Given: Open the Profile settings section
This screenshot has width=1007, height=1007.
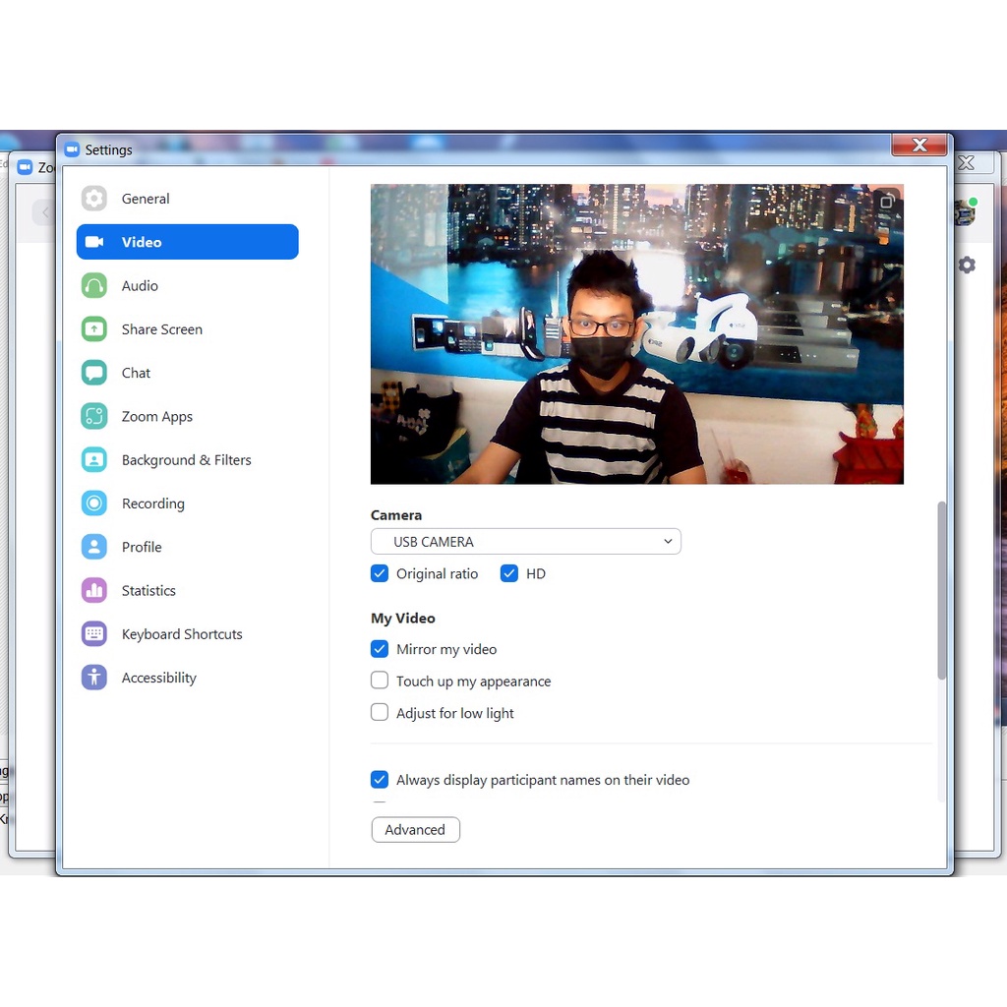Looking at the screenshot, I should pos(142,547).
